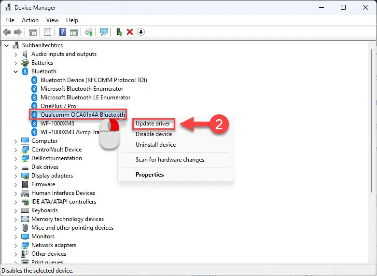Image resolution: width=377 pixels, height=276 pixels.
Task: Click the Device Manager title bar icon
Action: pyautogui.click(x=8, y=7)
